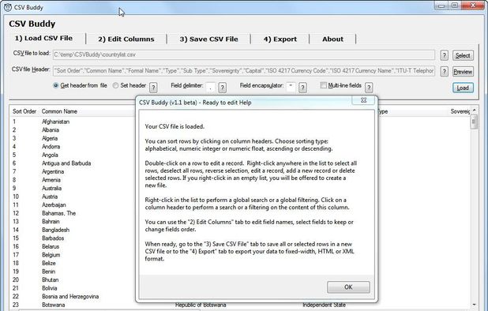Select the Australia row
Viewport: 488px width, 311px height.
point(51,188)
